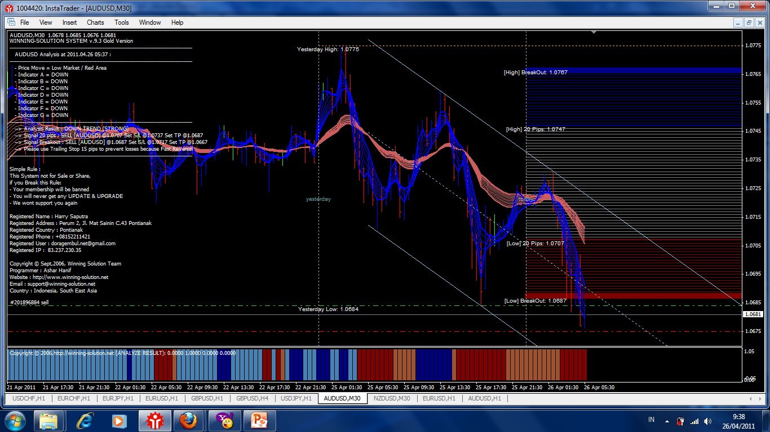This screenshot has height=432, width=770.
Task: Click the left chart-tabs scroll arrow
Action: pos(750,398)
